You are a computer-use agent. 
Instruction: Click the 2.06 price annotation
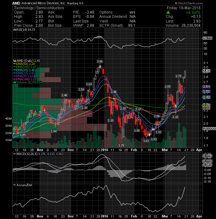click(157, 116)
